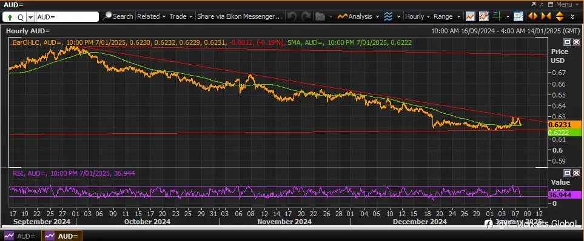
Task: Click the Price USD axis title
Action: coord(560,56)
